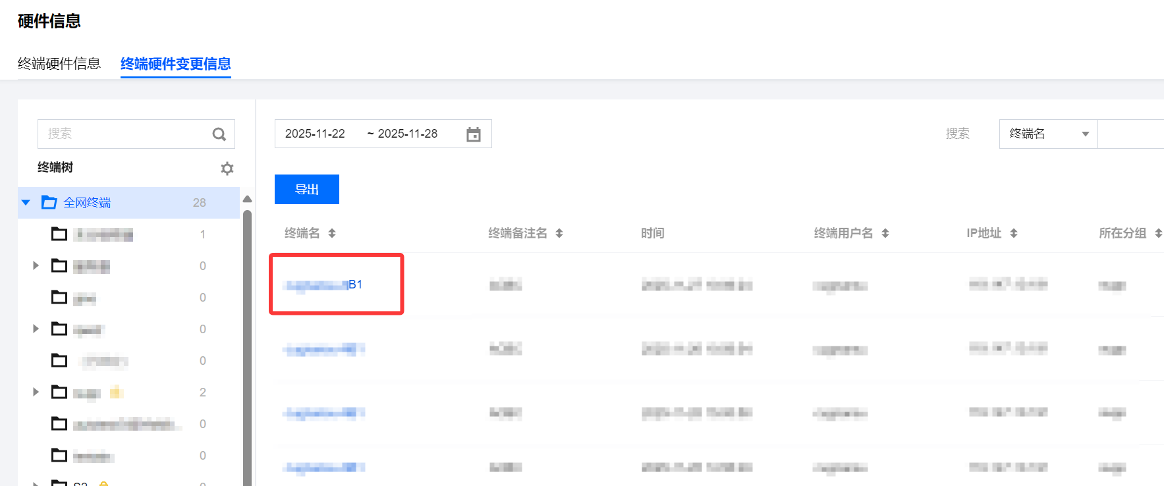Sort table by 所在分组 column arrows
The image size is (1164, 486).
(1159, 233)
